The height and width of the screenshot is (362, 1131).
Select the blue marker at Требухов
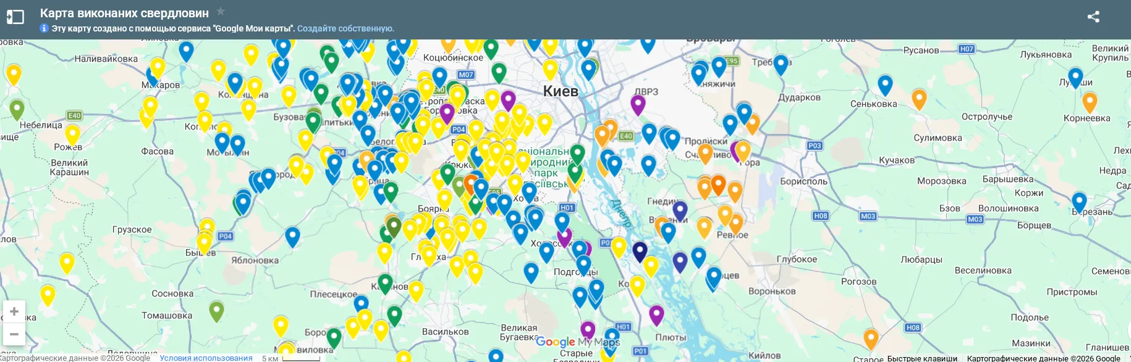(x=781, y=65)
